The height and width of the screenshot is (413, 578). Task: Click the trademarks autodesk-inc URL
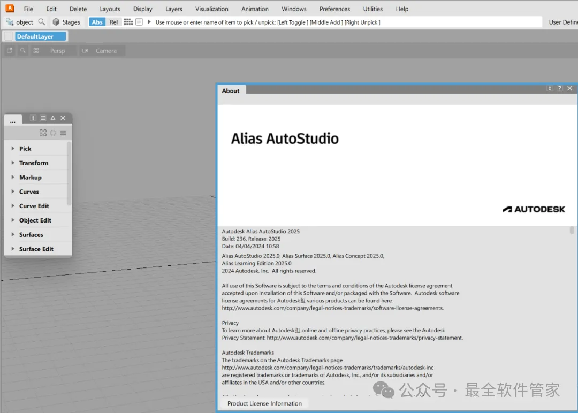coord(328,368)
